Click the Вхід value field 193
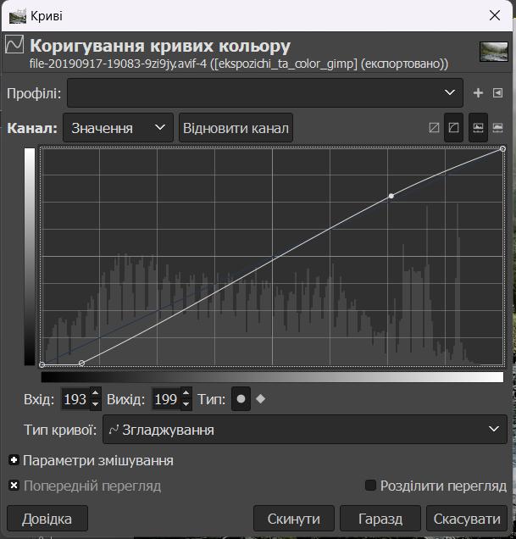Viewport: 516px width, 539px height. [75, 399]
